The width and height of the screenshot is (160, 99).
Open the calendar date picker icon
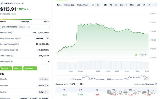144,5
